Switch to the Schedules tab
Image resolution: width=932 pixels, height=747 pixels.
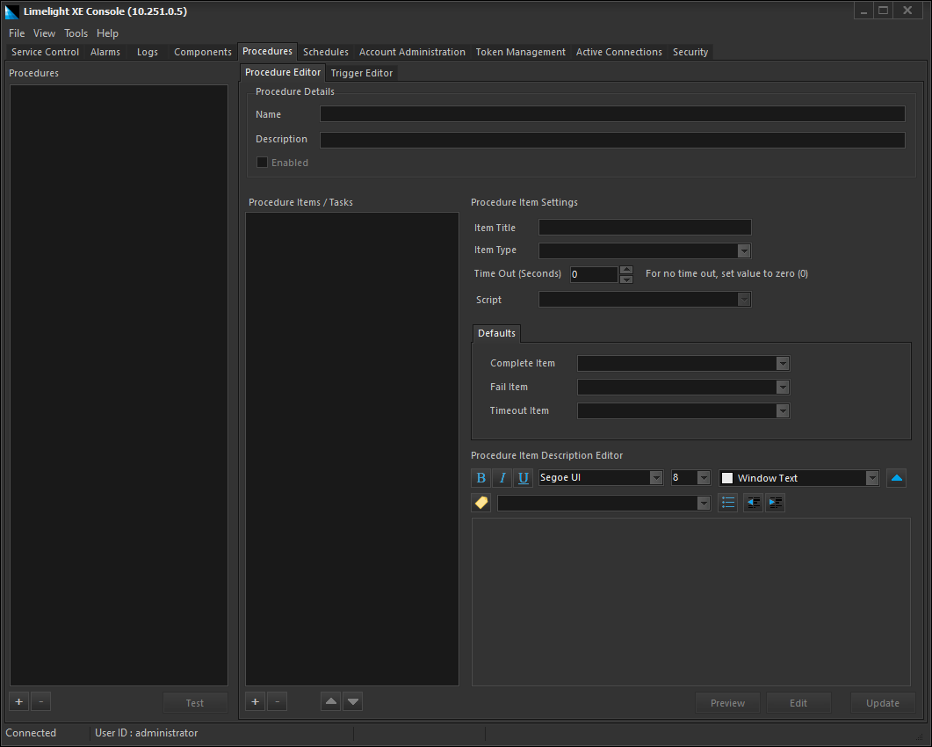(326, 53)
